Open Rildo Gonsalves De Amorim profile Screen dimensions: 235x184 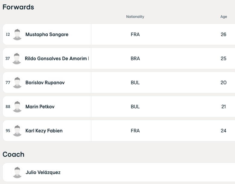(x=56, y=58)
